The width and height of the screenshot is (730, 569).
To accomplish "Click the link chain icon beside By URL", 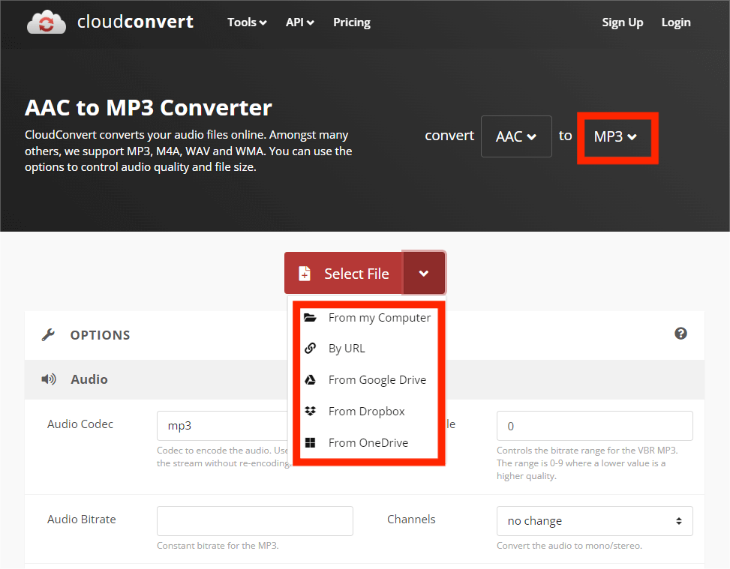I will (x=310, y=348).
